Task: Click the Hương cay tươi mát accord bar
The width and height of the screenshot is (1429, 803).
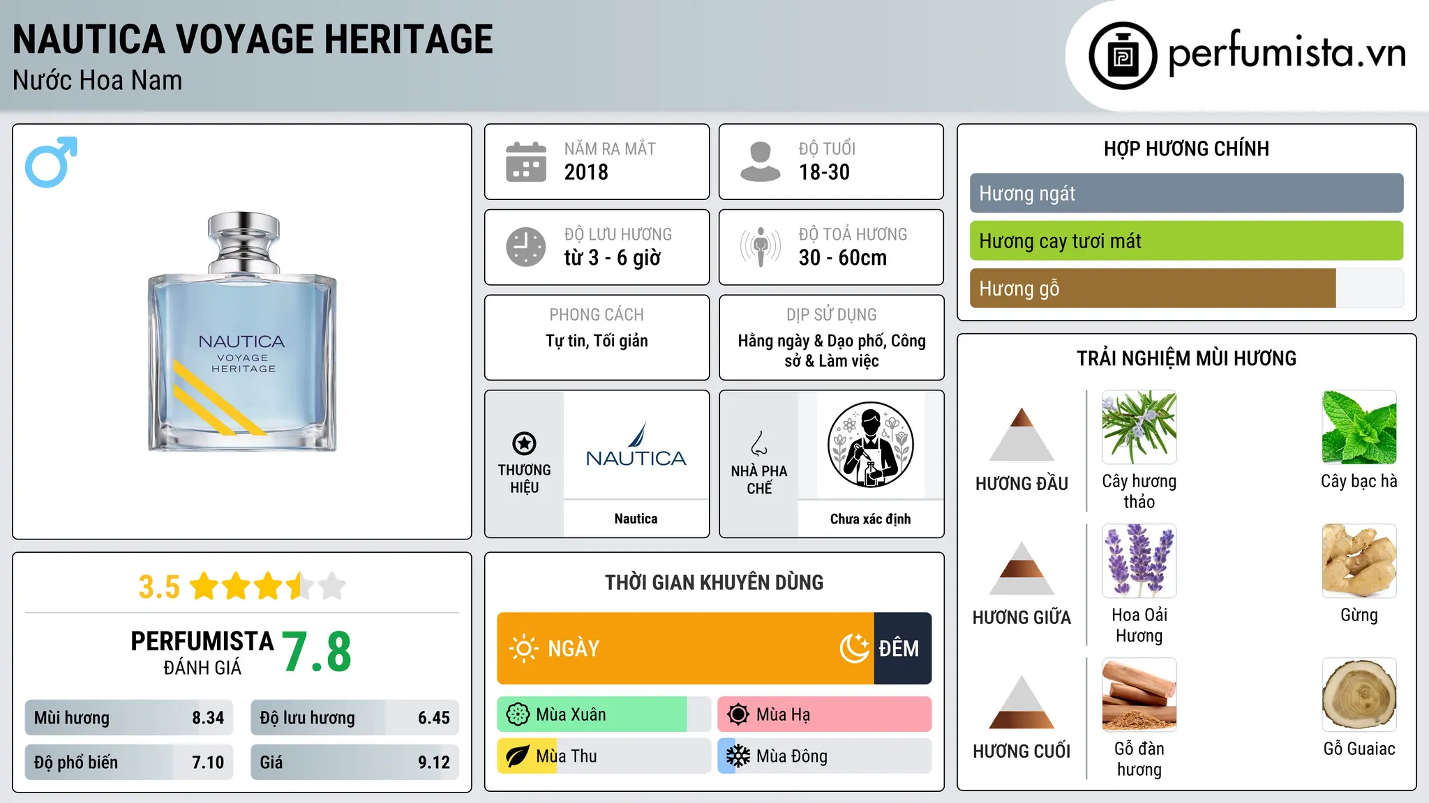Action: [1186, 240]
